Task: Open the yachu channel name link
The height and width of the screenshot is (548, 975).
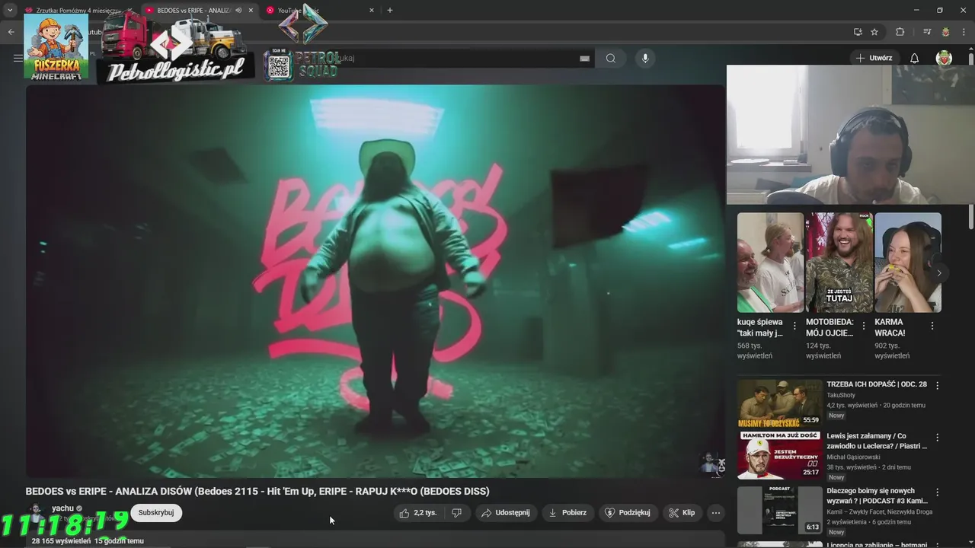Action: point(62,508)
